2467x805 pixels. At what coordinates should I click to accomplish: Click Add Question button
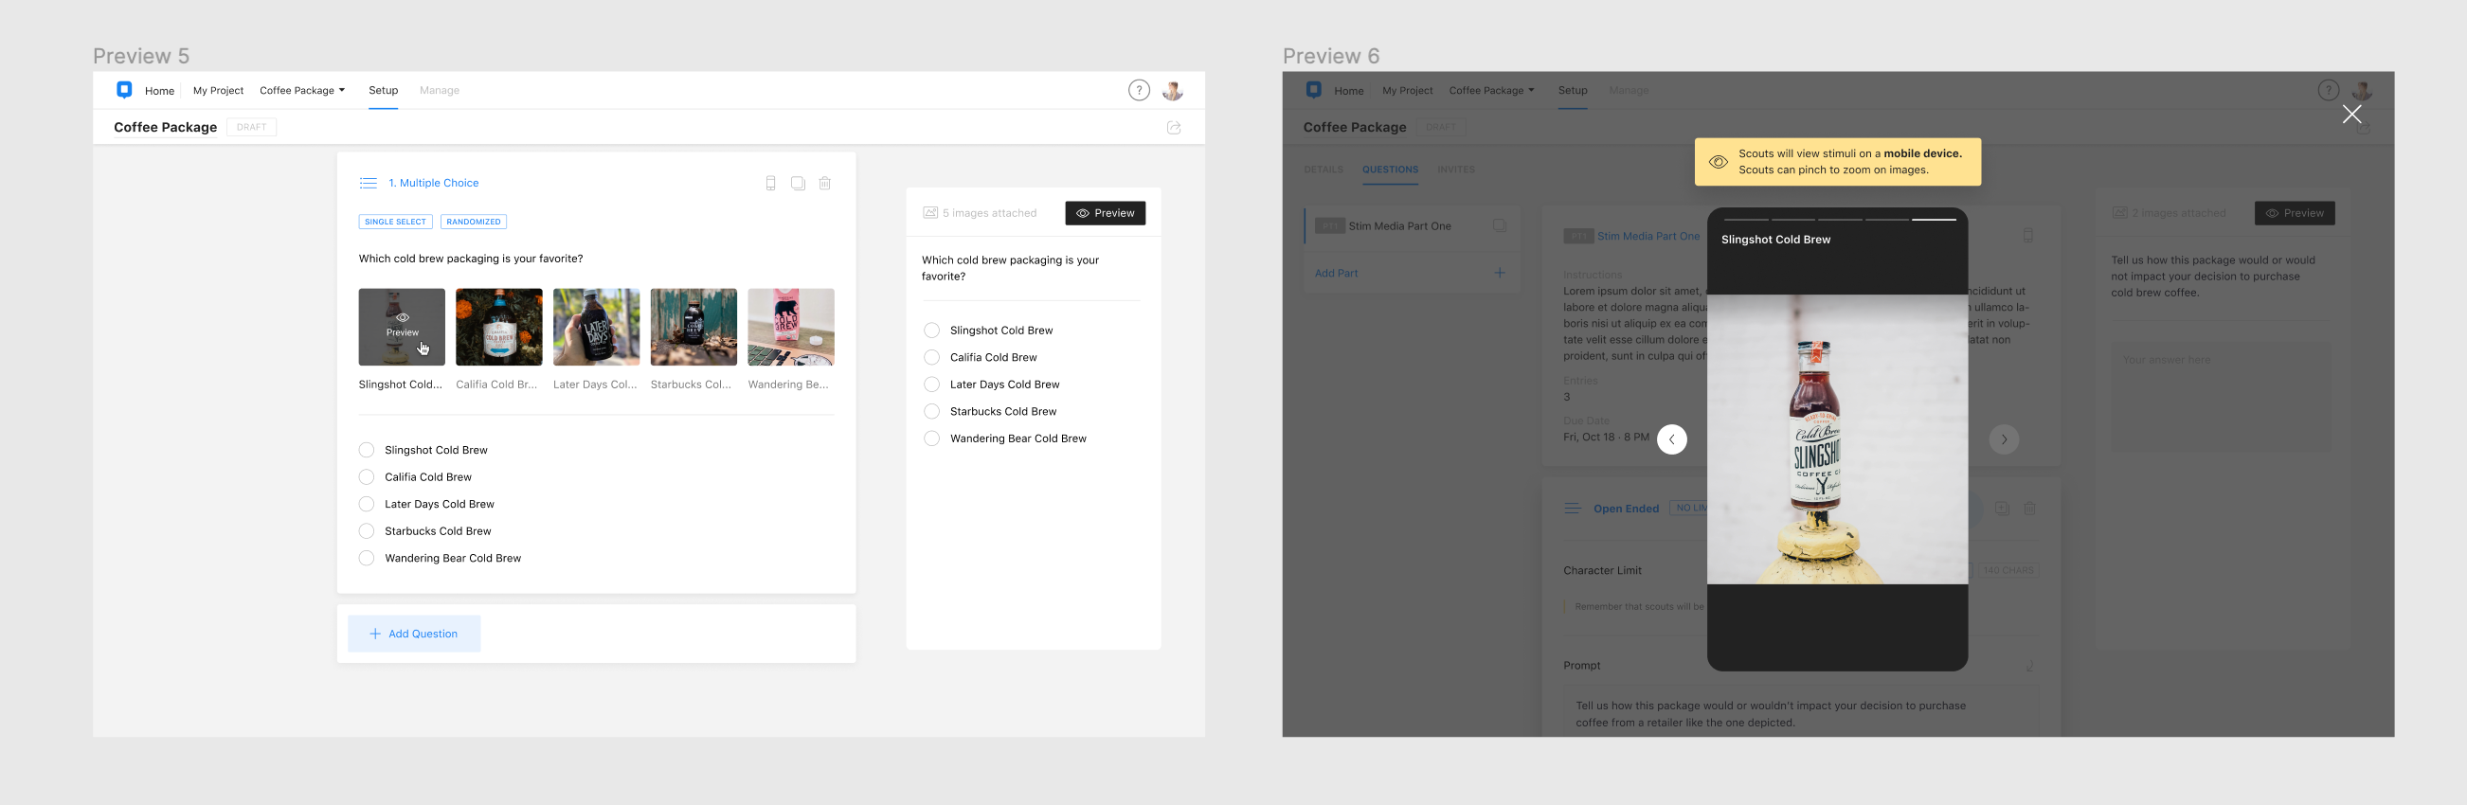[x=414, y=634]
